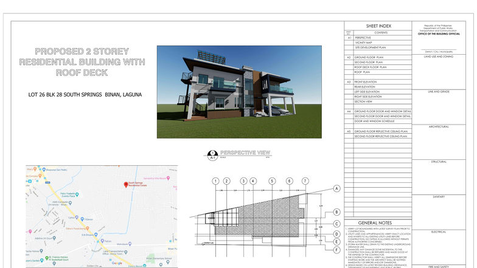
Task: Click the perspective house rendering image
Action: click(x=240, y=92)
